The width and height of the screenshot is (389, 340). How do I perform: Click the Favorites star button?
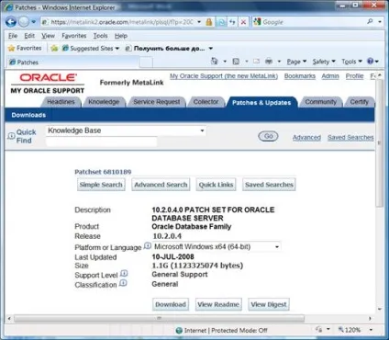[x=25, y=48]
